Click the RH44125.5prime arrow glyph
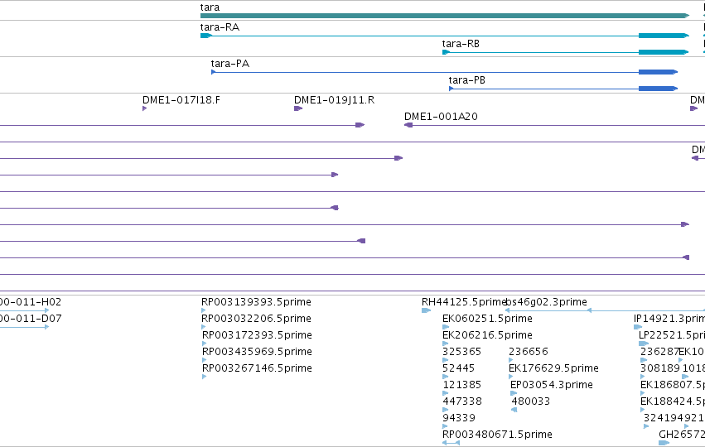Screen dimensions: 705x447 point(427,310)
